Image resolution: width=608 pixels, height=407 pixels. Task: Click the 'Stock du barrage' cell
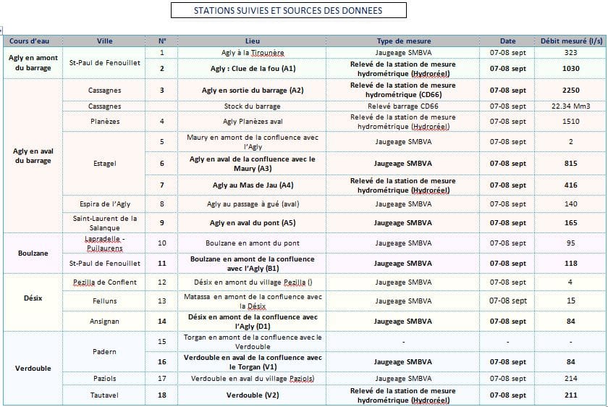point(253,106)
